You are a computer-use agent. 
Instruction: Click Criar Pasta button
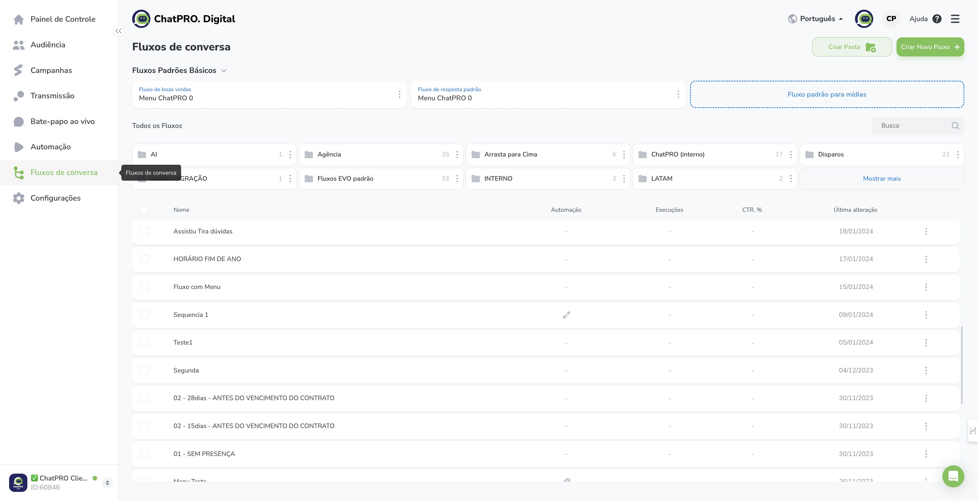point(852,47)
